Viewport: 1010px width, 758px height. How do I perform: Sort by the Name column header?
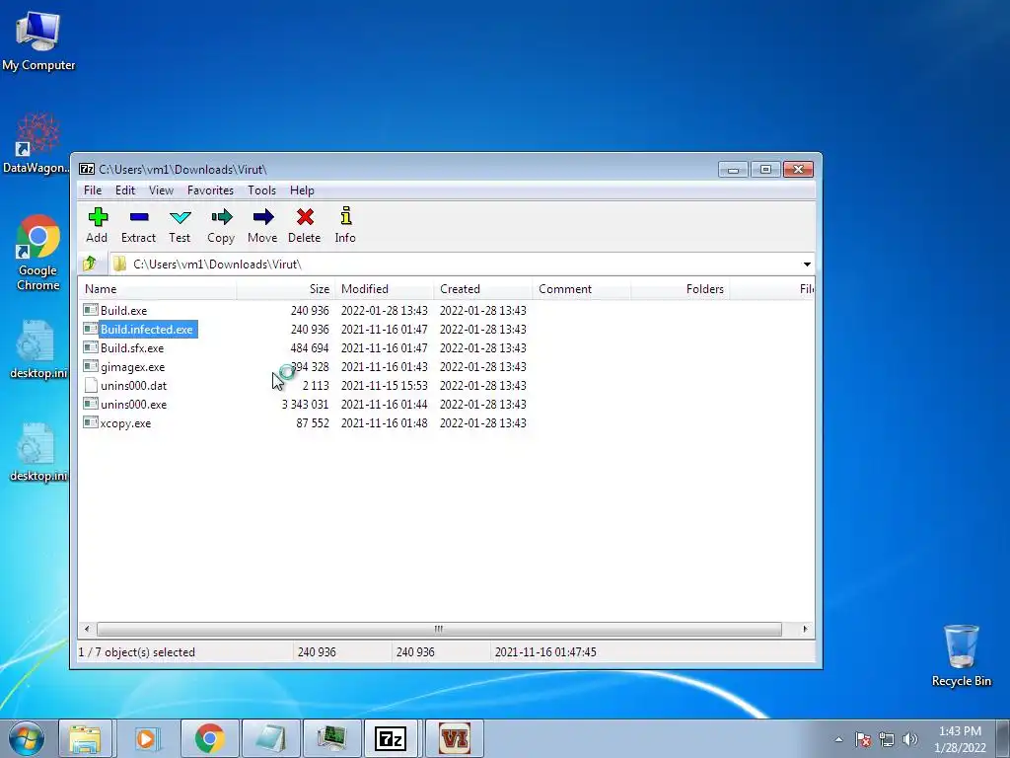click(x=157, y=289)
